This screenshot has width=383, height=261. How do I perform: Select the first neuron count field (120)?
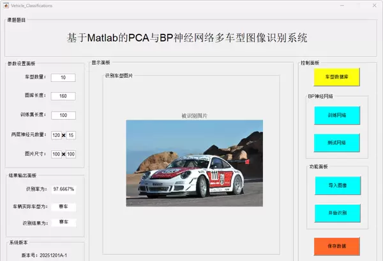(x=56, y=135)
